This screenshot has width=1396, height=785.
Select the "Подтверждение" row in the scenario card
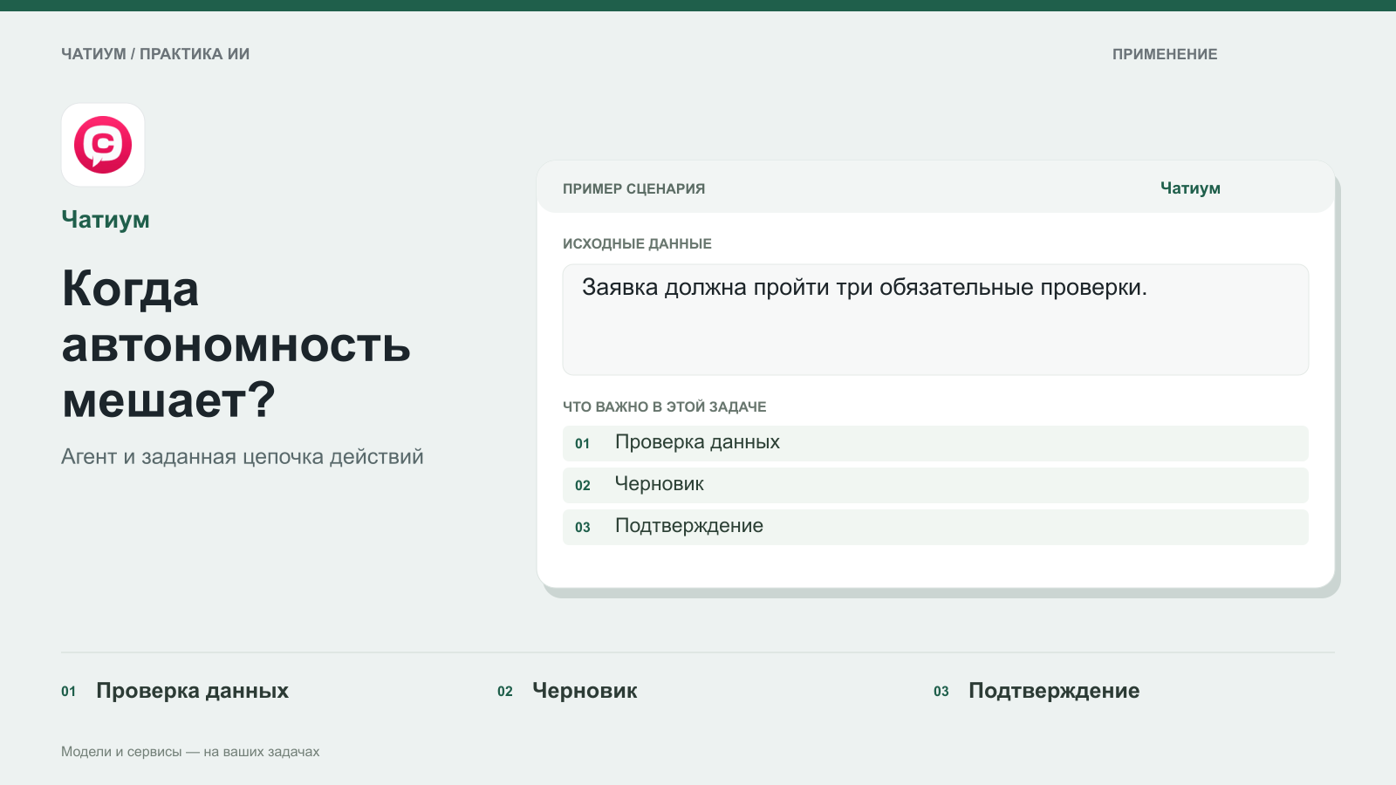coord(935,527)
